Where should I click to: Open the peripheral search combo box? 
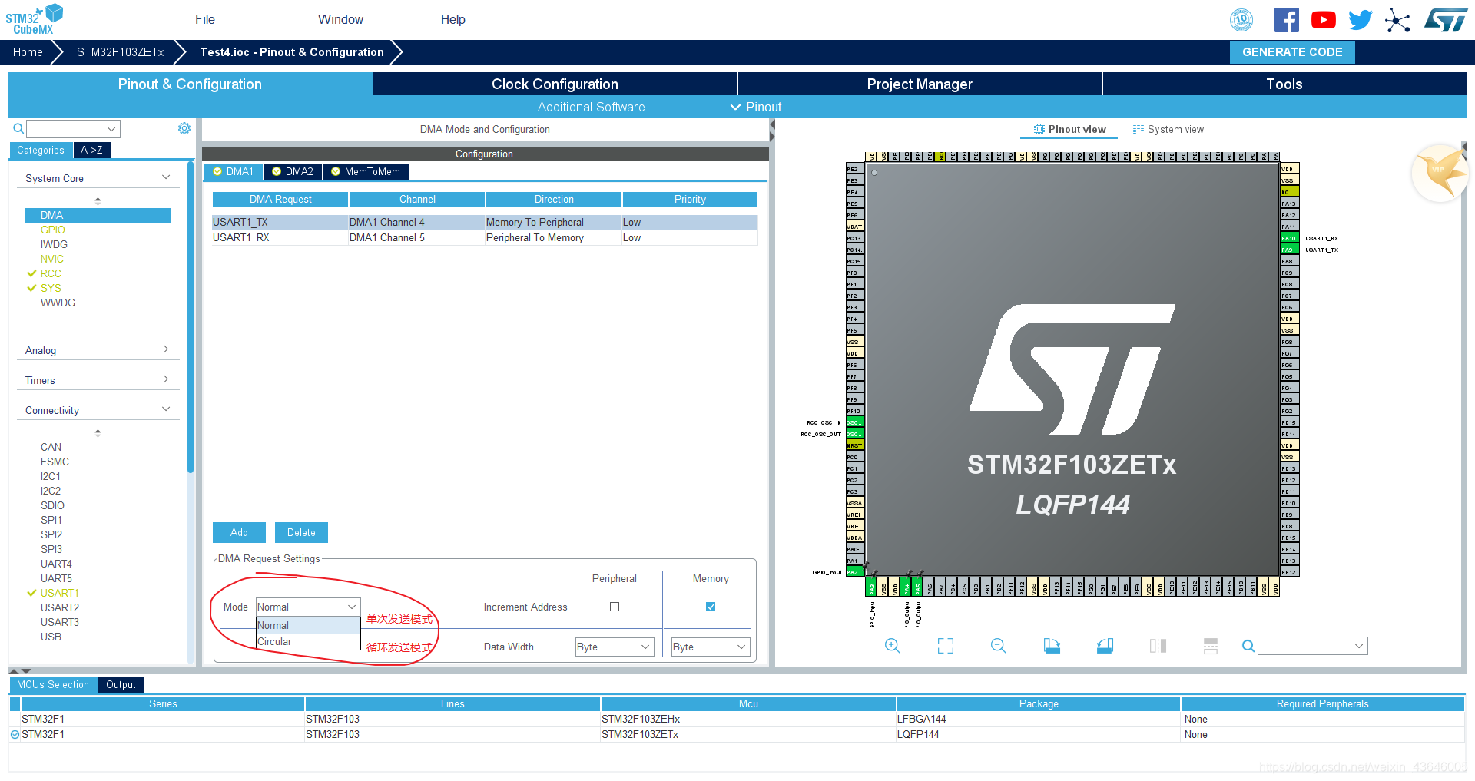pos(74,128)
